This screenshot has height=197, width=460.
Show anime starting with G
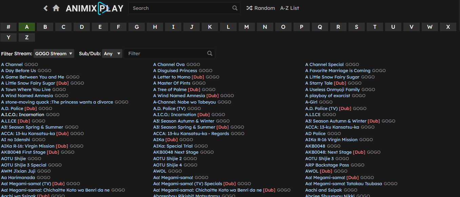coord(137,27)
